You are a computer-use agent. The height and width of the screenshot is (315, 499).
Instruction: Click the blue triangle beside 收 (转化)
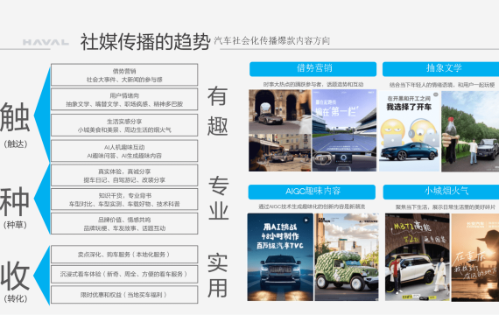(x=42, y=276)
